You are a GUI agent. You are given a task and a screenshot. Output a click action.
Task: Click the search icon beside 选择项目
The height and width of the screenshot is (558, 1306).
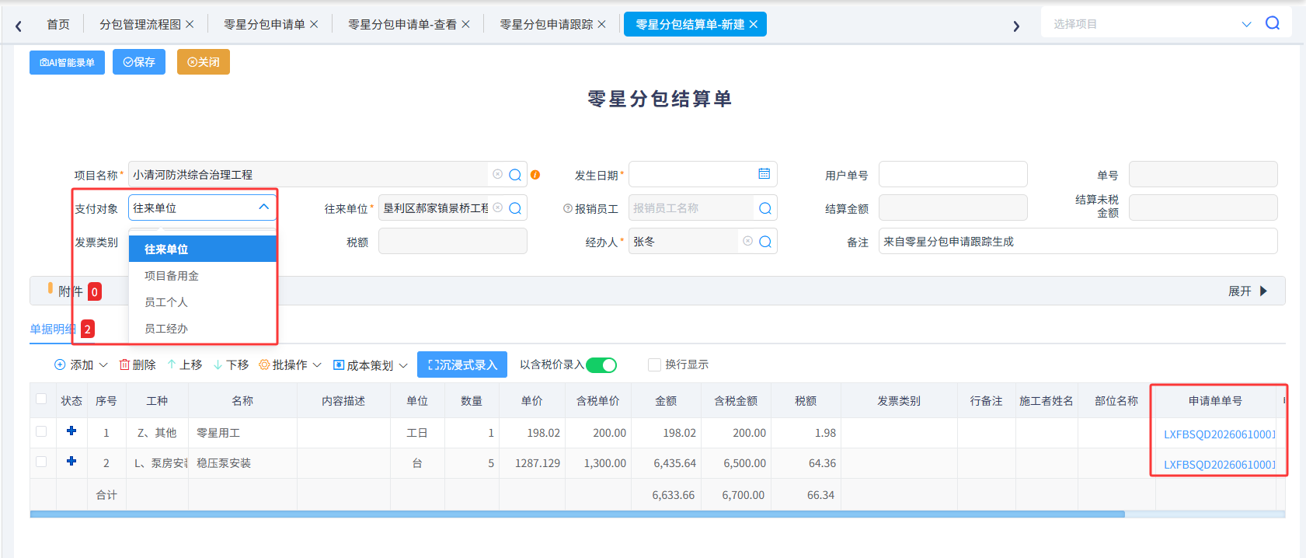(1273, 23)
